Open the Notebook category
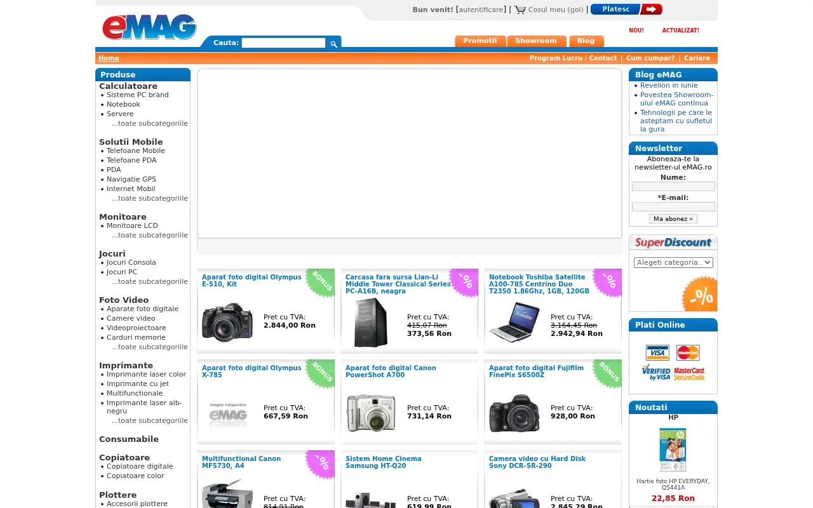Viewport: 813px width, 508px height. 123,104
